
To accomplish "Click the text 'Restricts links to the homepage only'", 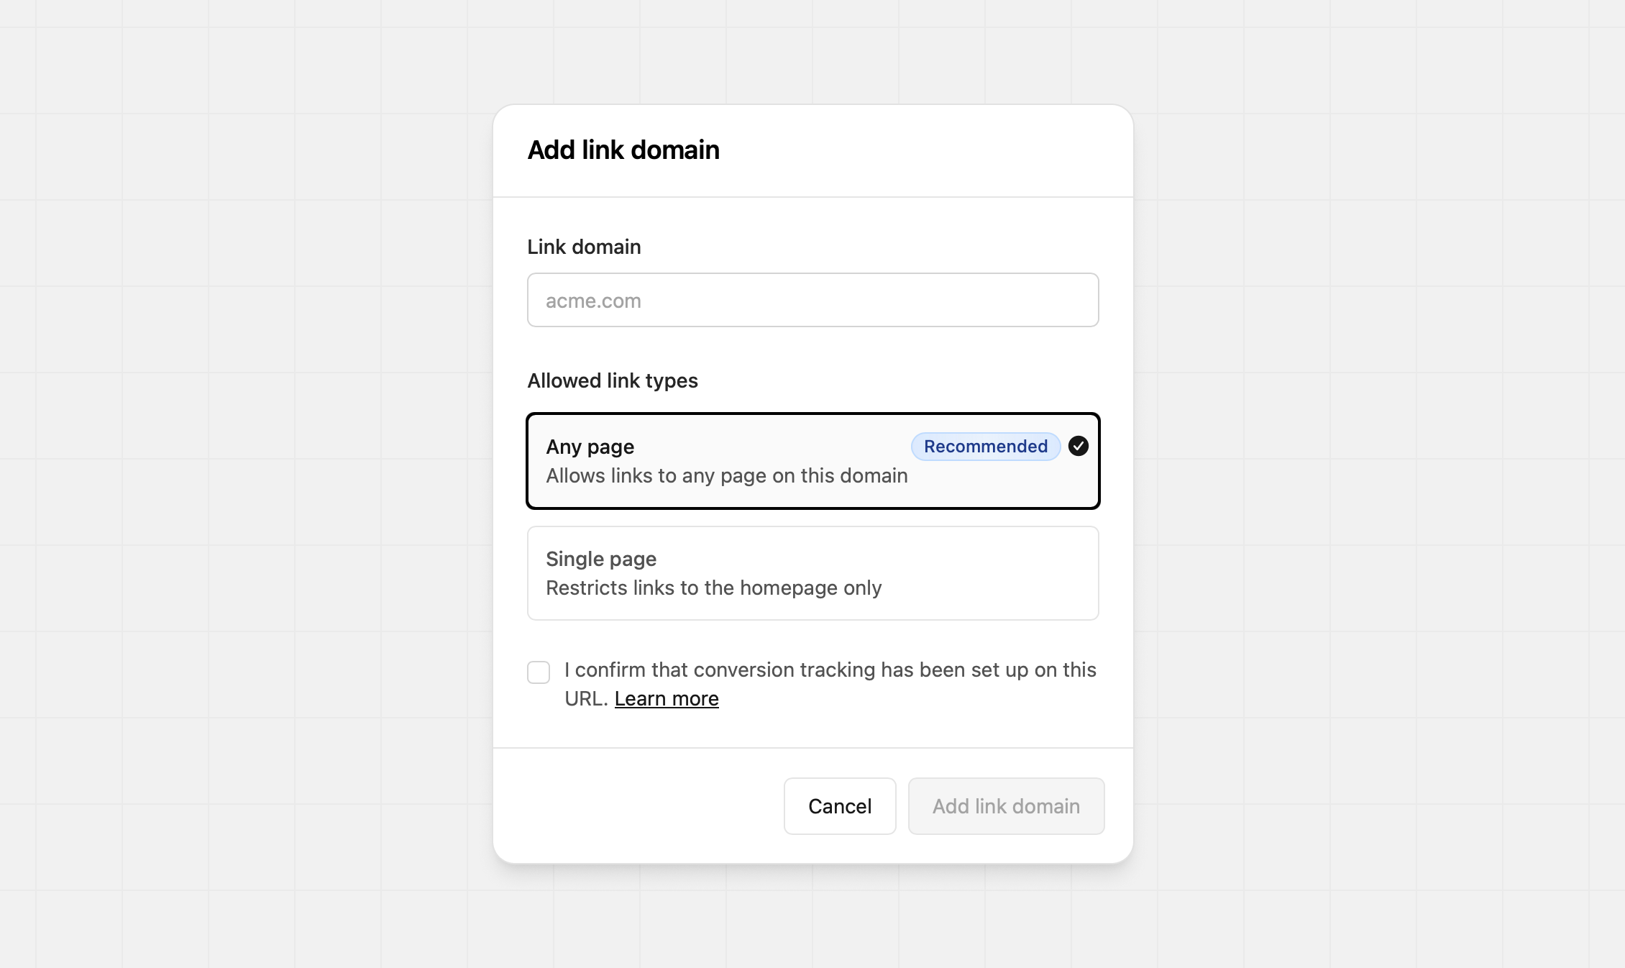I will (x=713, y=588).
